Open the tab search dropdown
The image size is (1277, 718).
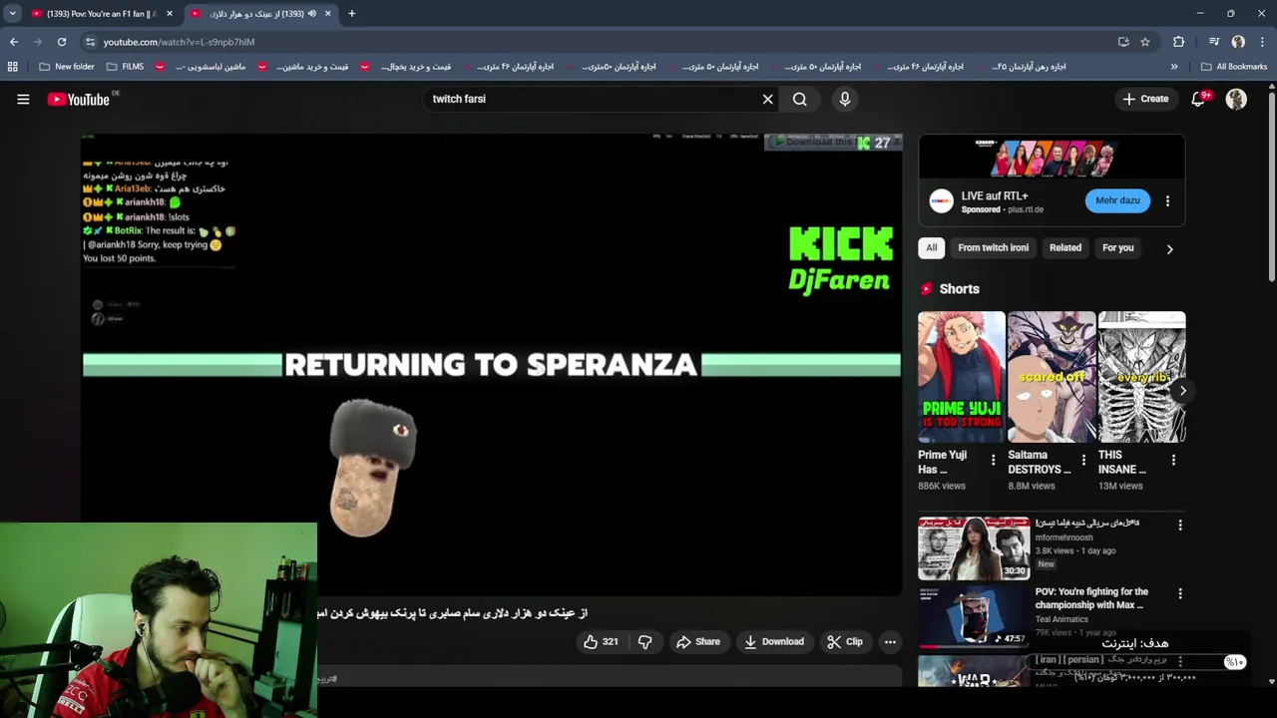pyautogui.click(x=12, y=14)
